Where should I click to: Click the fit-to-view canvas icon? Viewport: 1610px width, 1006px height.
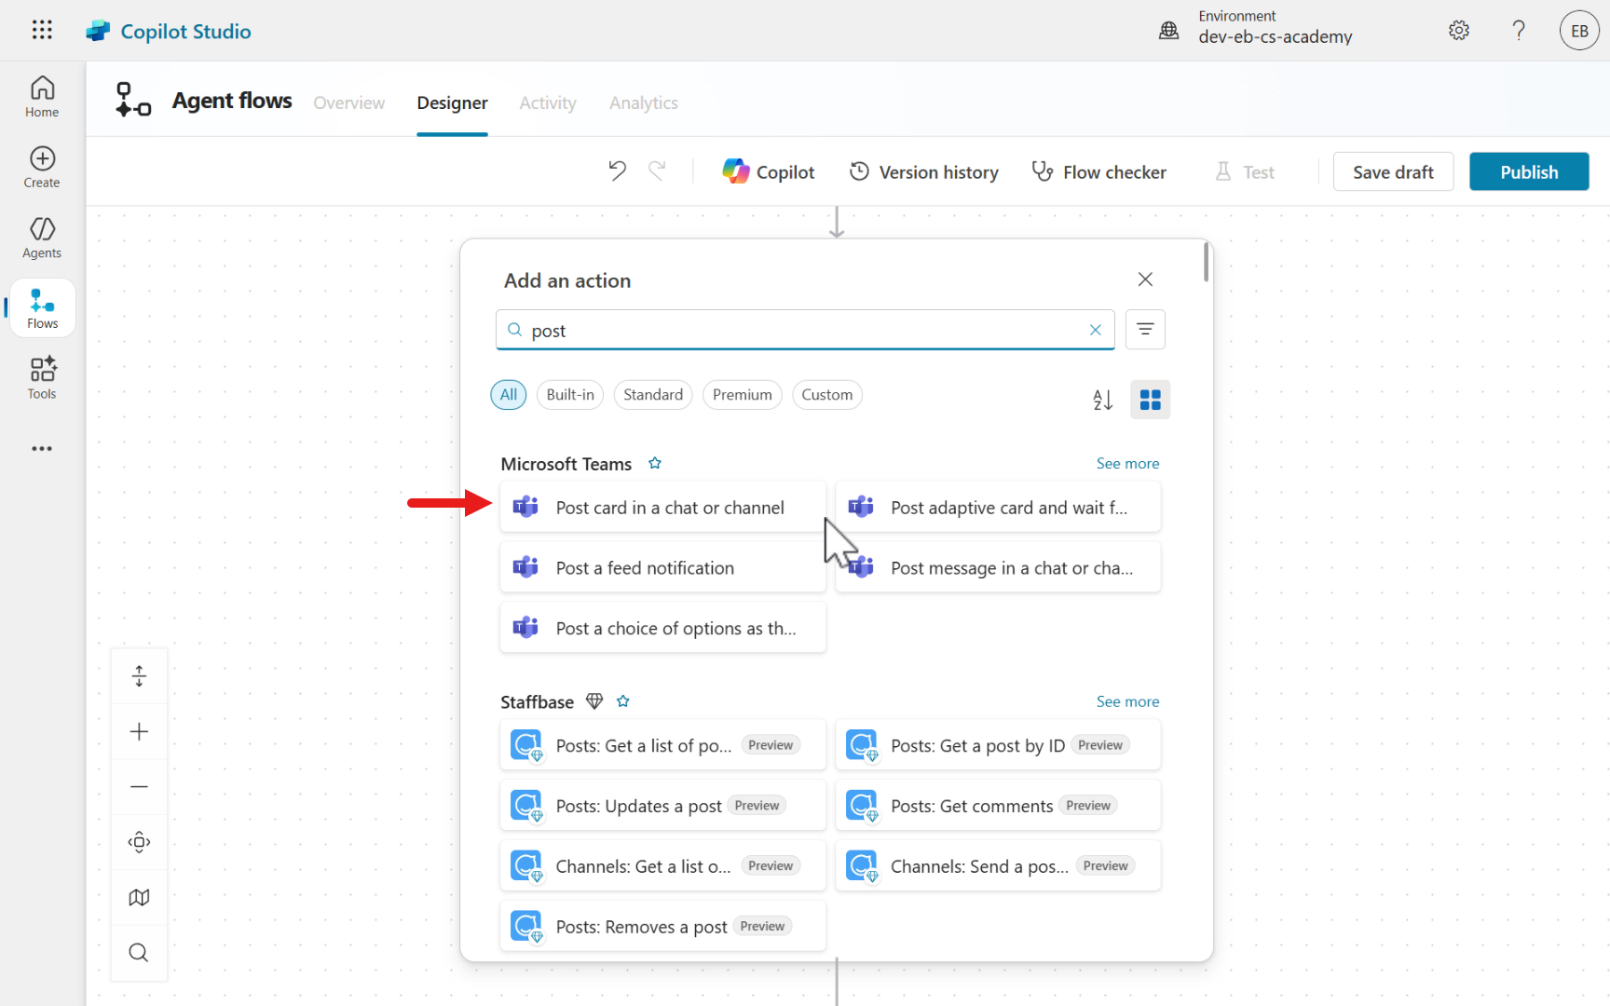(x=139, y=842)
